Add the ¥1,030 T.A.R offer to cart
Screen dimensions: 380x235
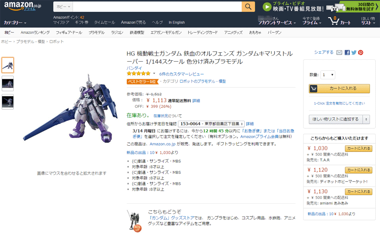[x=359, y=148]
